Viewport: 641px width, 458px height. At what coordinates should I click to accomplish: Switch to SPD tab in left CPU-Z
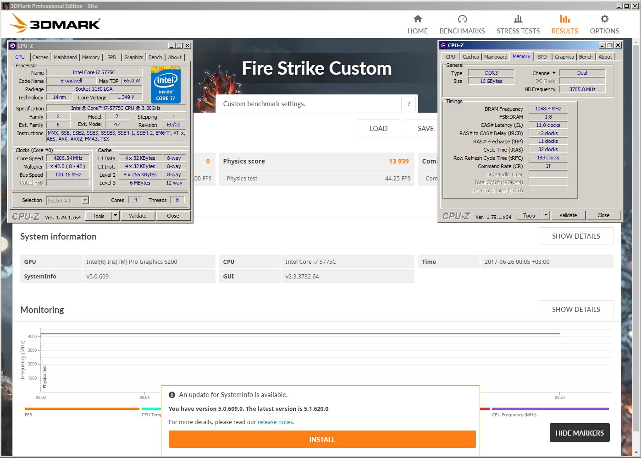click(112, 57)
